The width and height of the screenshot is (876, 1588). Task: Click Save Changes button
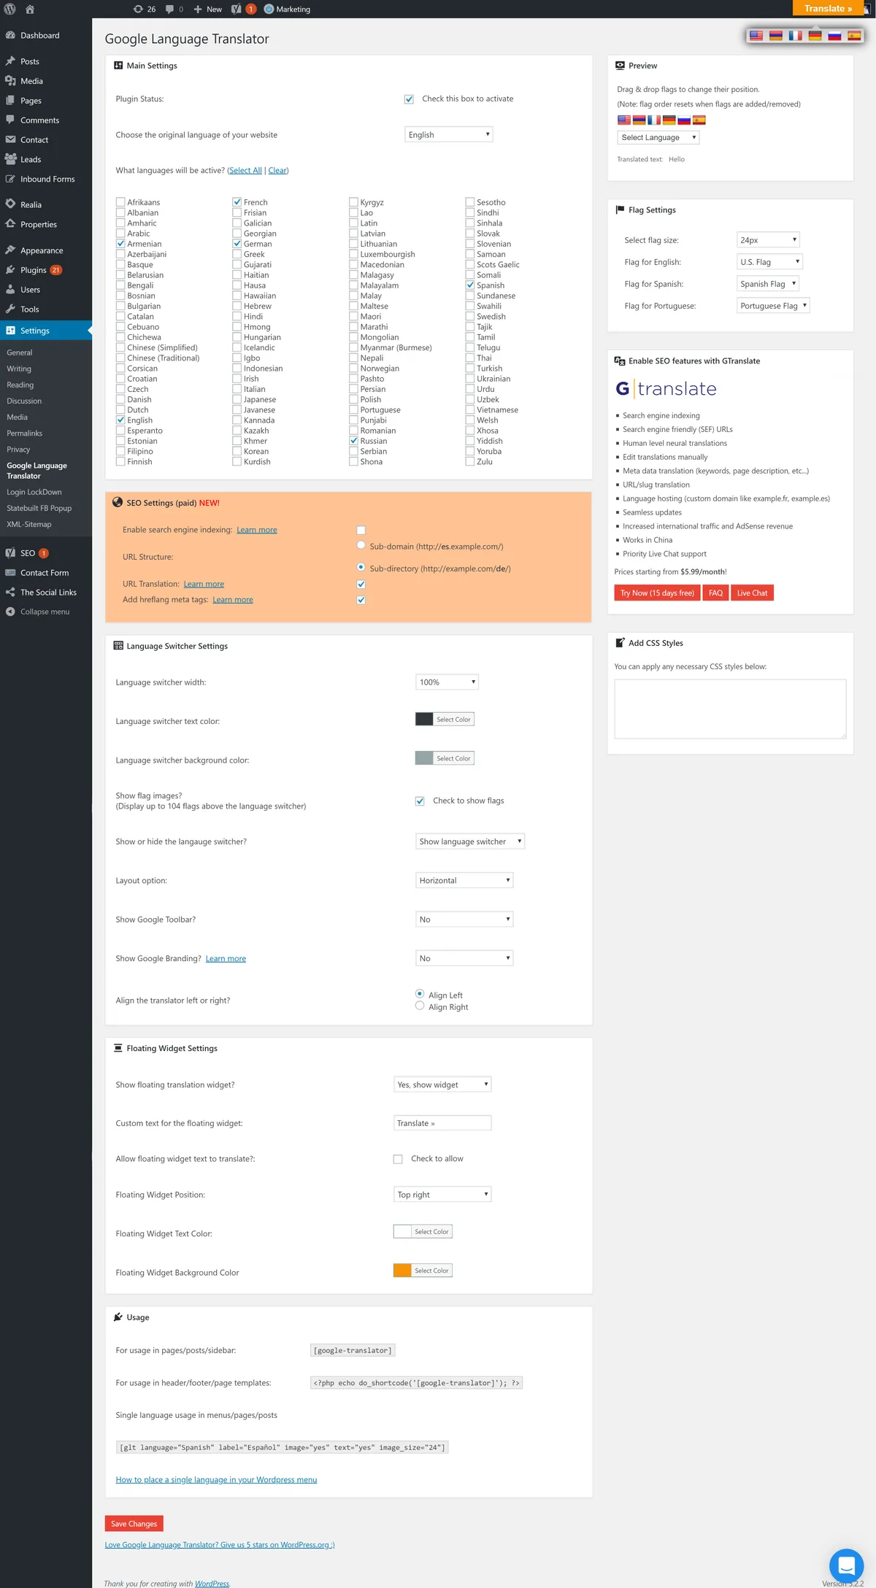[134, 1523]
